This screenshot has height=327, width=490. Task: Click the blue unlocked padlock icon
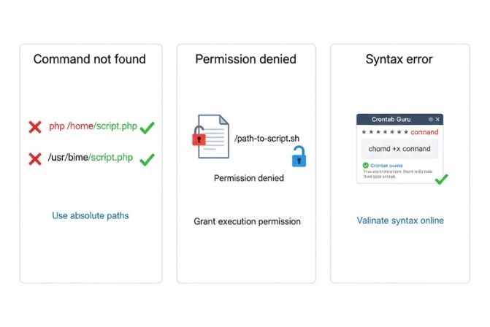(299, 155)
